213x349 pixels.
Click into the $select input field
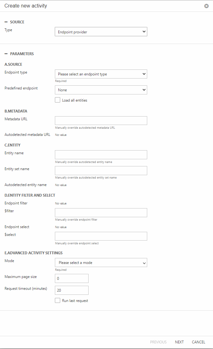coord(101,236)
